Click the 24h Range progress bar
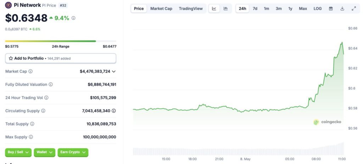The image size is (363, 164). (x=61, y=41)
